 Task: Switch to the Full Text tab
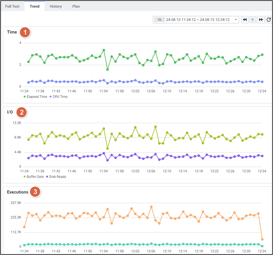coord(12,6)
